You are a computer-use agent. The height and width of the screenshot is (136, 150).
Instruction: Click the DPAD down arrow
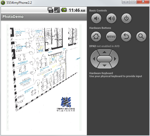(x=105, y=65)
